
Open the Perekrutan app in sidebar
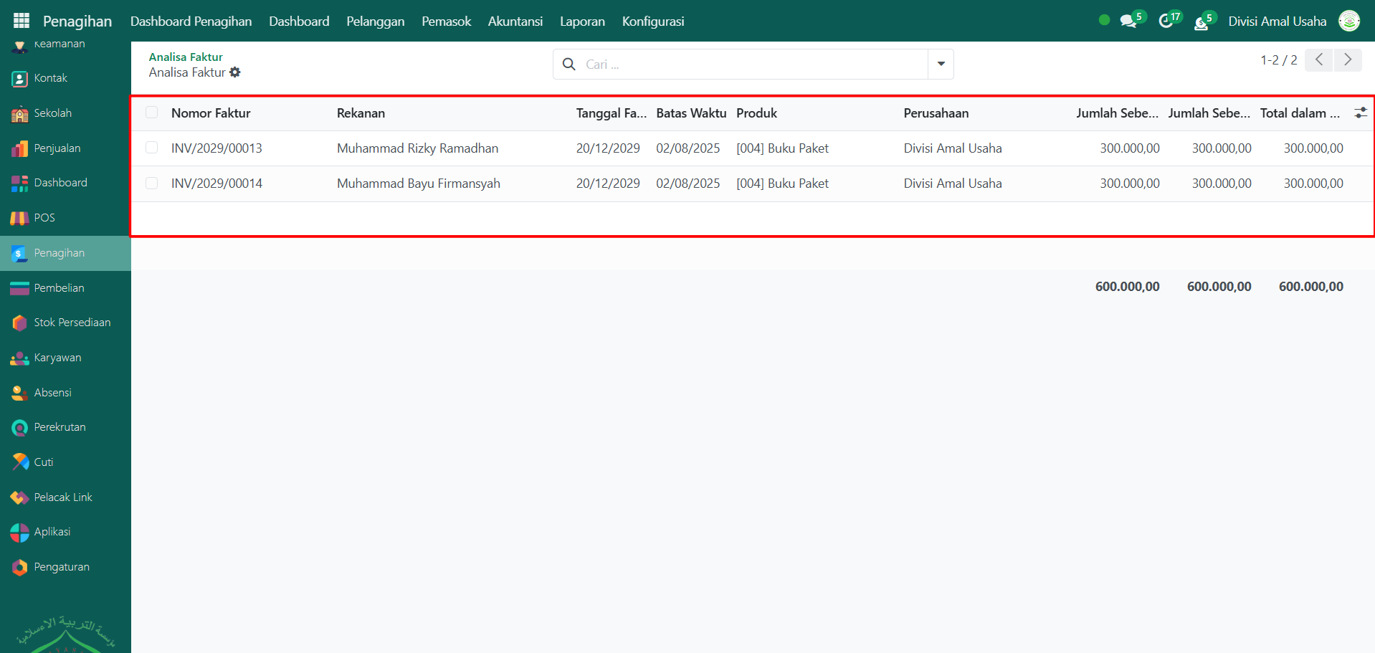click(60, 427)
